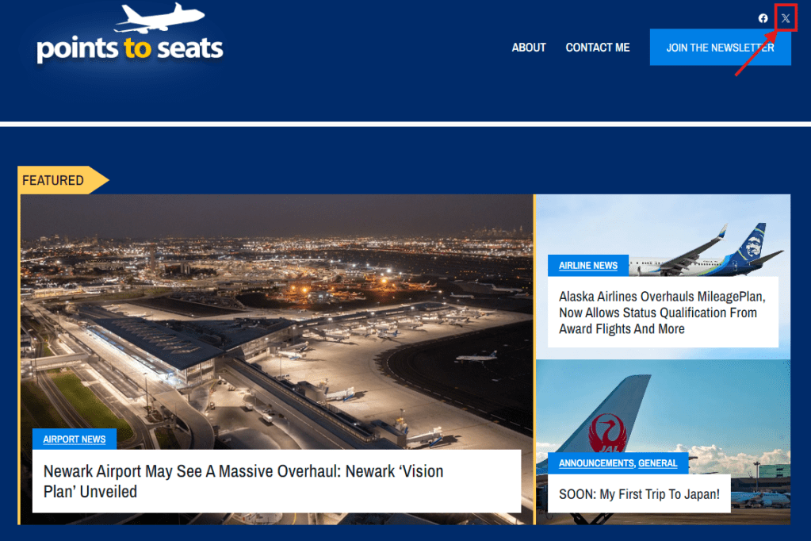Open the Facebook icon link
The image size is (811, 541).
[763, 18]
